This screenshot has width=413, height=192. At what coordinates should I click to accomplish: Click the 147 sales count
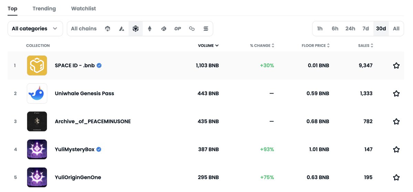click(x=368, y=149)
